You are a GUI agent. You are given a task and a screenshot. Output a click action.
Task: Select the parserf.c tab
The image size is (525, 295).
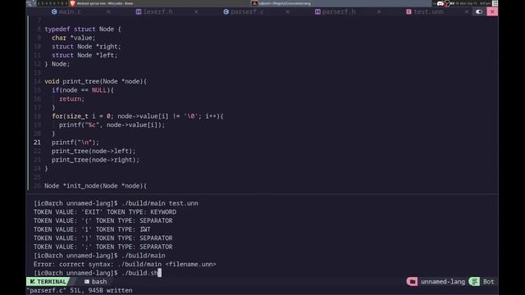click(x=248, y=11)
